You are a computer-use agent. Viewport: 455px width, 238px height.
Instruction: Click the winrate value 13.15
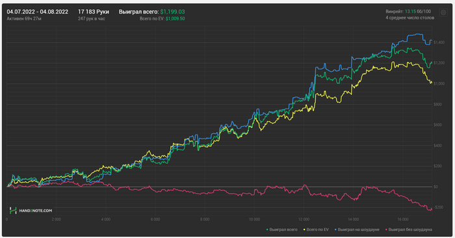pyautogui.click(x=410, y=11)
